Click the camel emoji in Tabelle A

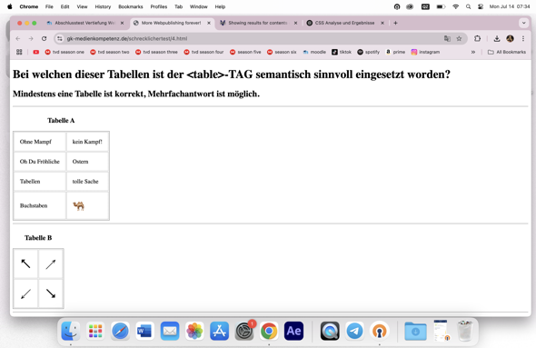pyautogui.click(x=78, y=205)
